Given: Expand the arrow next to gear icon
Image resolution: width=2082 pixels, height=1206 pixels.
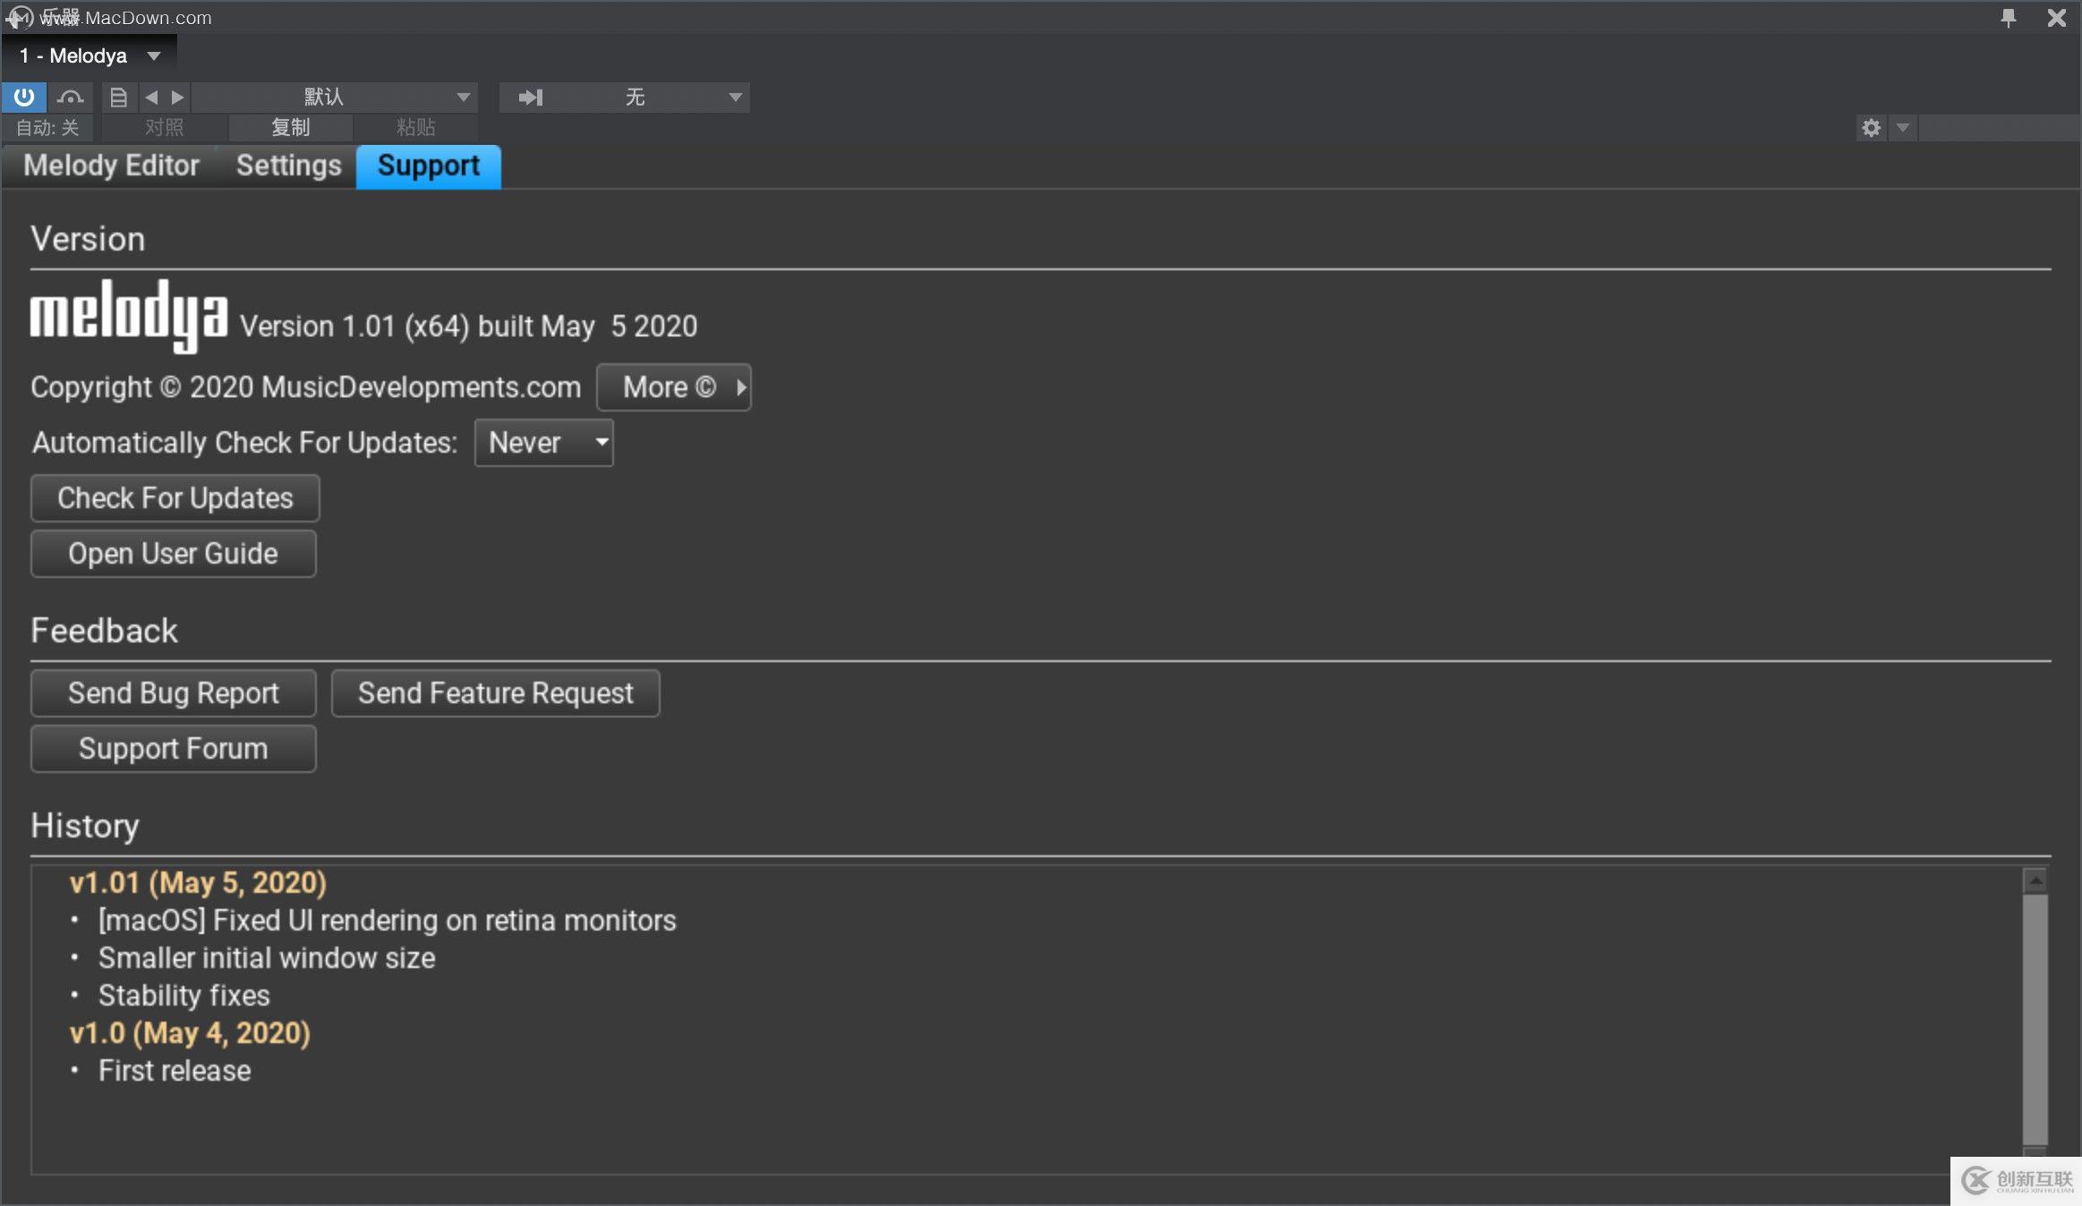Looking at the screenshot, I should pos(1903,128).
